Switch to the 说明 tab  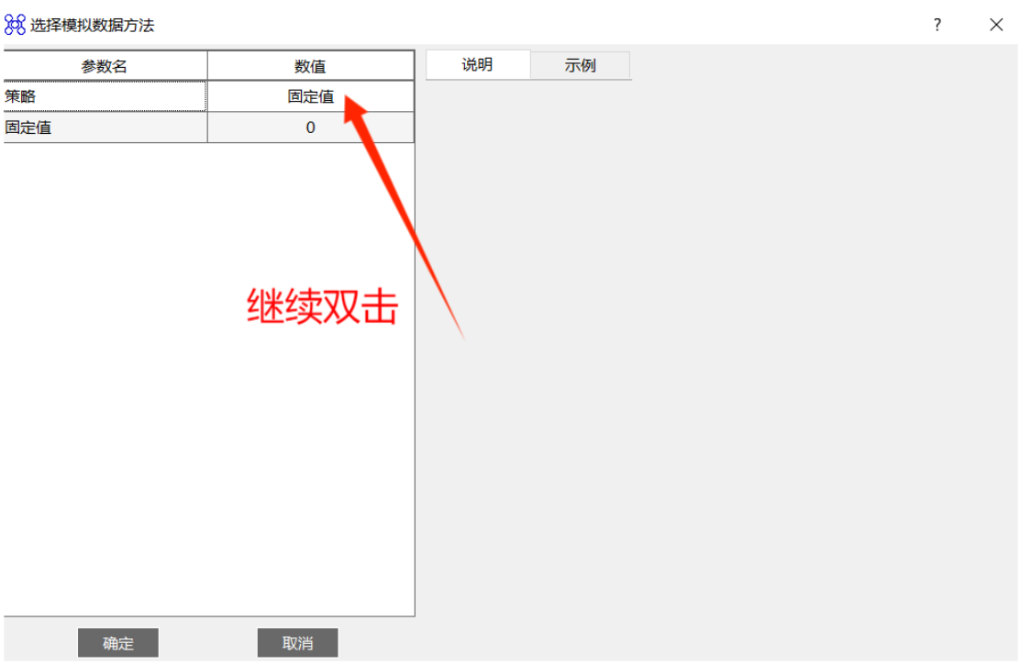[477, 64]
